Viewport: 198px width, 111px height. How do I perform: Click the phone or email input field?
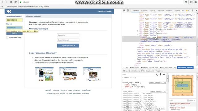[x=15, y=20]
